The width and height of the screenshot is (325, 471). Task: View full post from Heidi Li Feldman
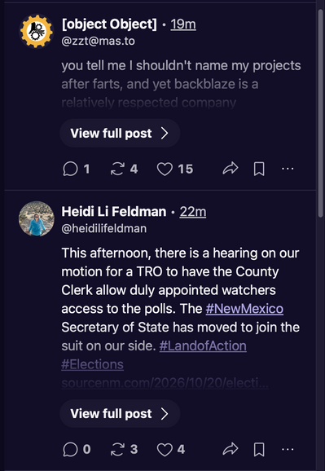(x=120, y=414)
